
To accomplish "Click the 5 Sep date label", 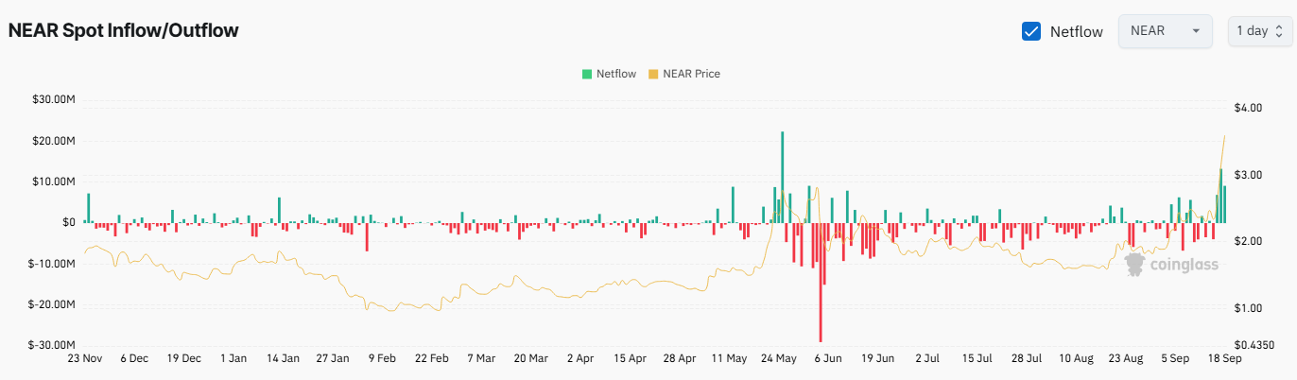I will click(x=1176, y=359).
